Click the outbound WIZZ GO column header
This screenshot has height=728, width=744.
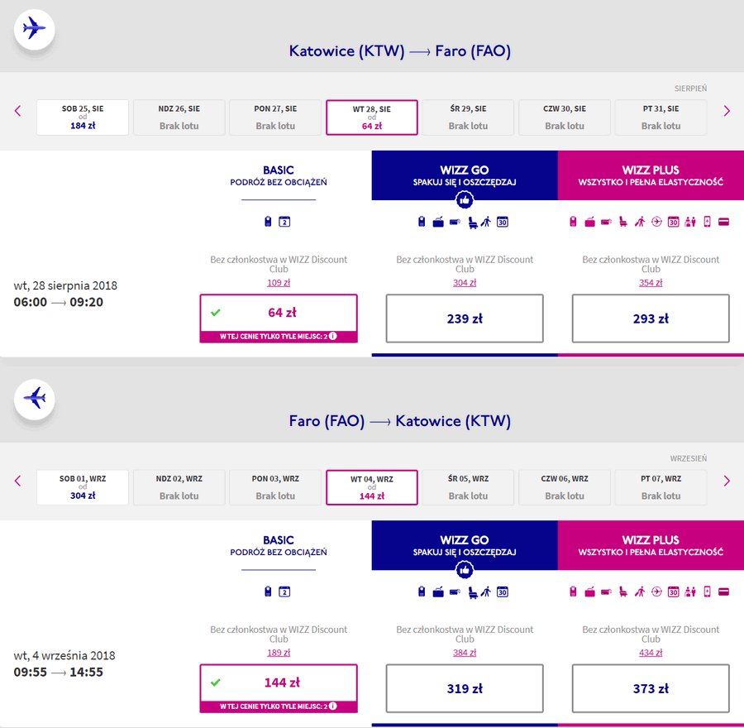point(465,175)
